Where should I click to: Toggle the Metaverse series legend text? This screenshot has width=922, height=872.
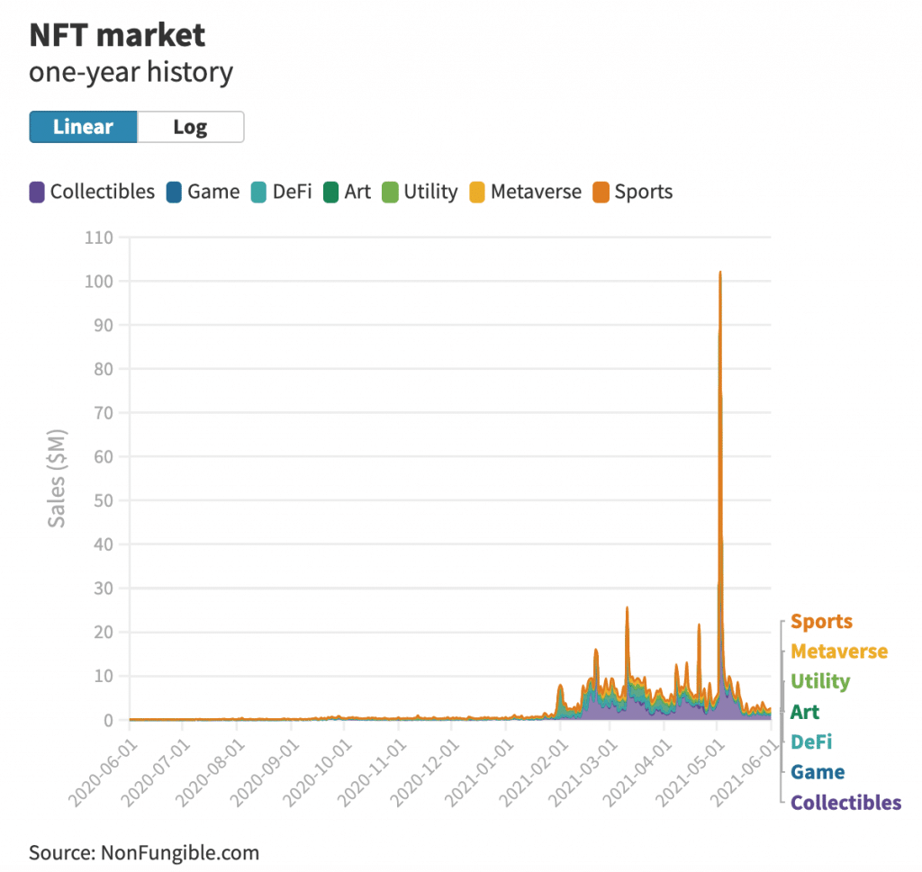click(x=536, y=192)
